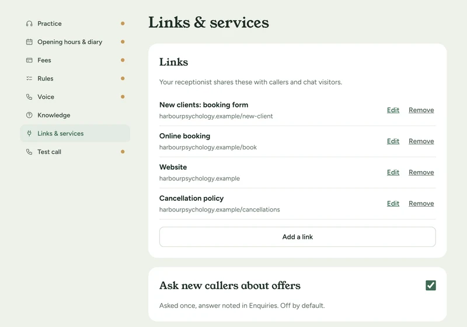
Task: Click the checklist icon beside Rules
Action: click(x=29, y=79)
